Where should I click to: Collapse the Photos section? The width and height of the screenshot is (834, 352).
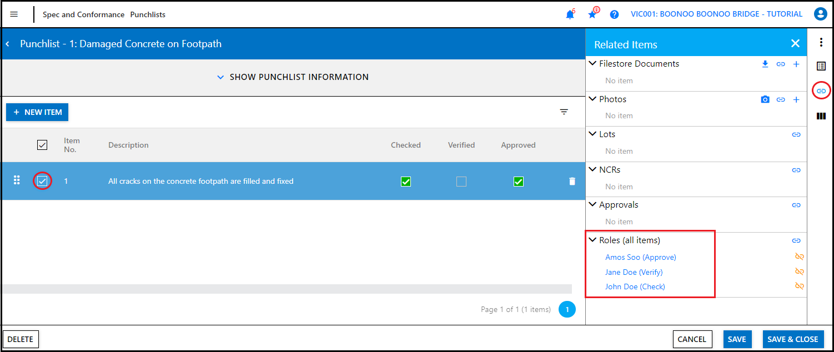point(593,99)
